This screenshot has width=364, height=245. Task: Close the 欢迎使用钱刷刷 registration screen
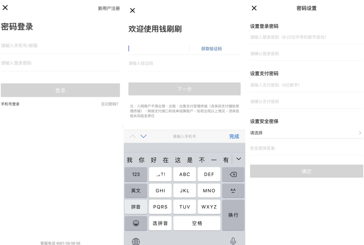[132, 11]
